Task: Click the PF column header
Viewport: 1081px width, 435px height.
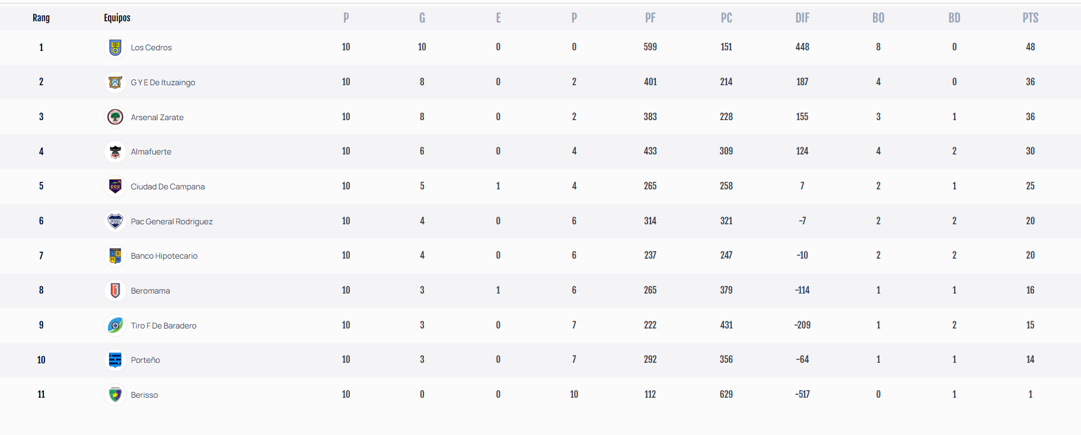Action: (x=650, y=18)
